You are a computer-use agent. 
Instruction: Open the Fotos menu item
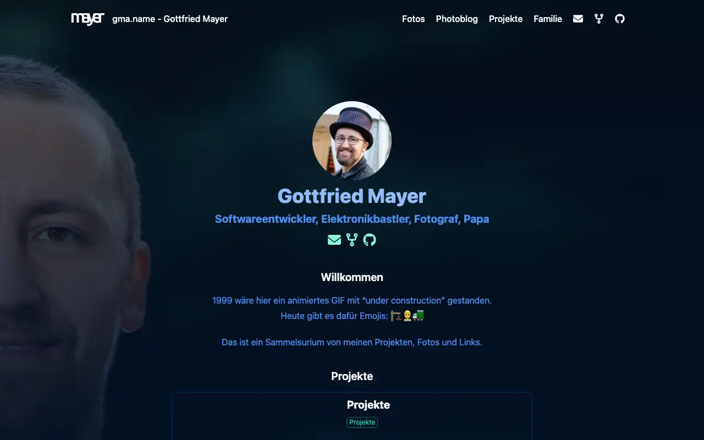click(x=414, y=19)
